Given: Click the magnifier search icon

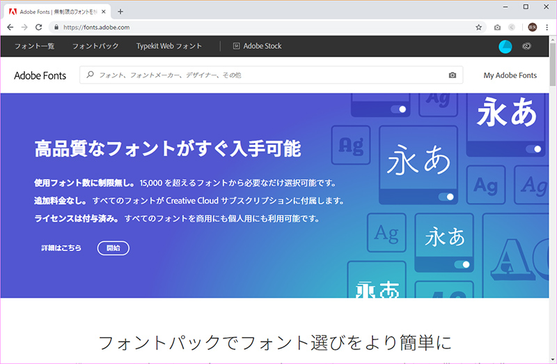Looking at the screenshot, I should coord(91,75).
